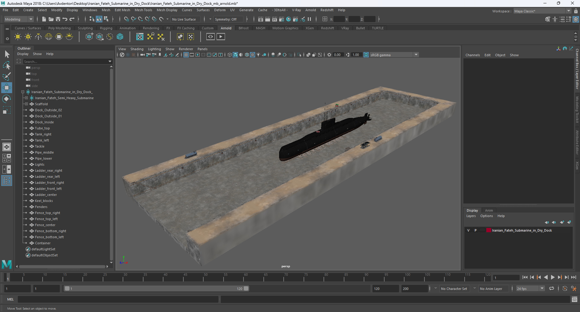Collapse Iranian_Fateh_Submarine_in_Dry_Dock_ group
The width and height of the screenshot is (580, 312).
point(23,92)
